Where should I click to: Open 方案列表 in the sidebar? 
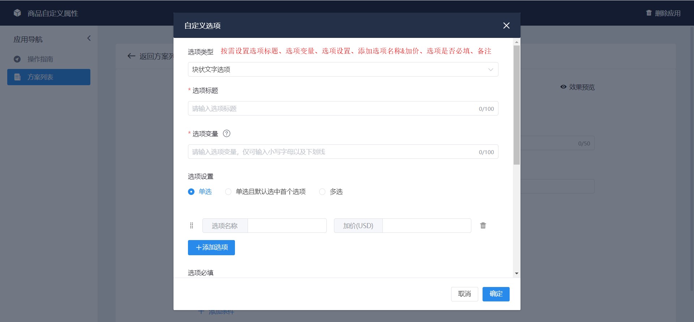(x=49, y=77)
